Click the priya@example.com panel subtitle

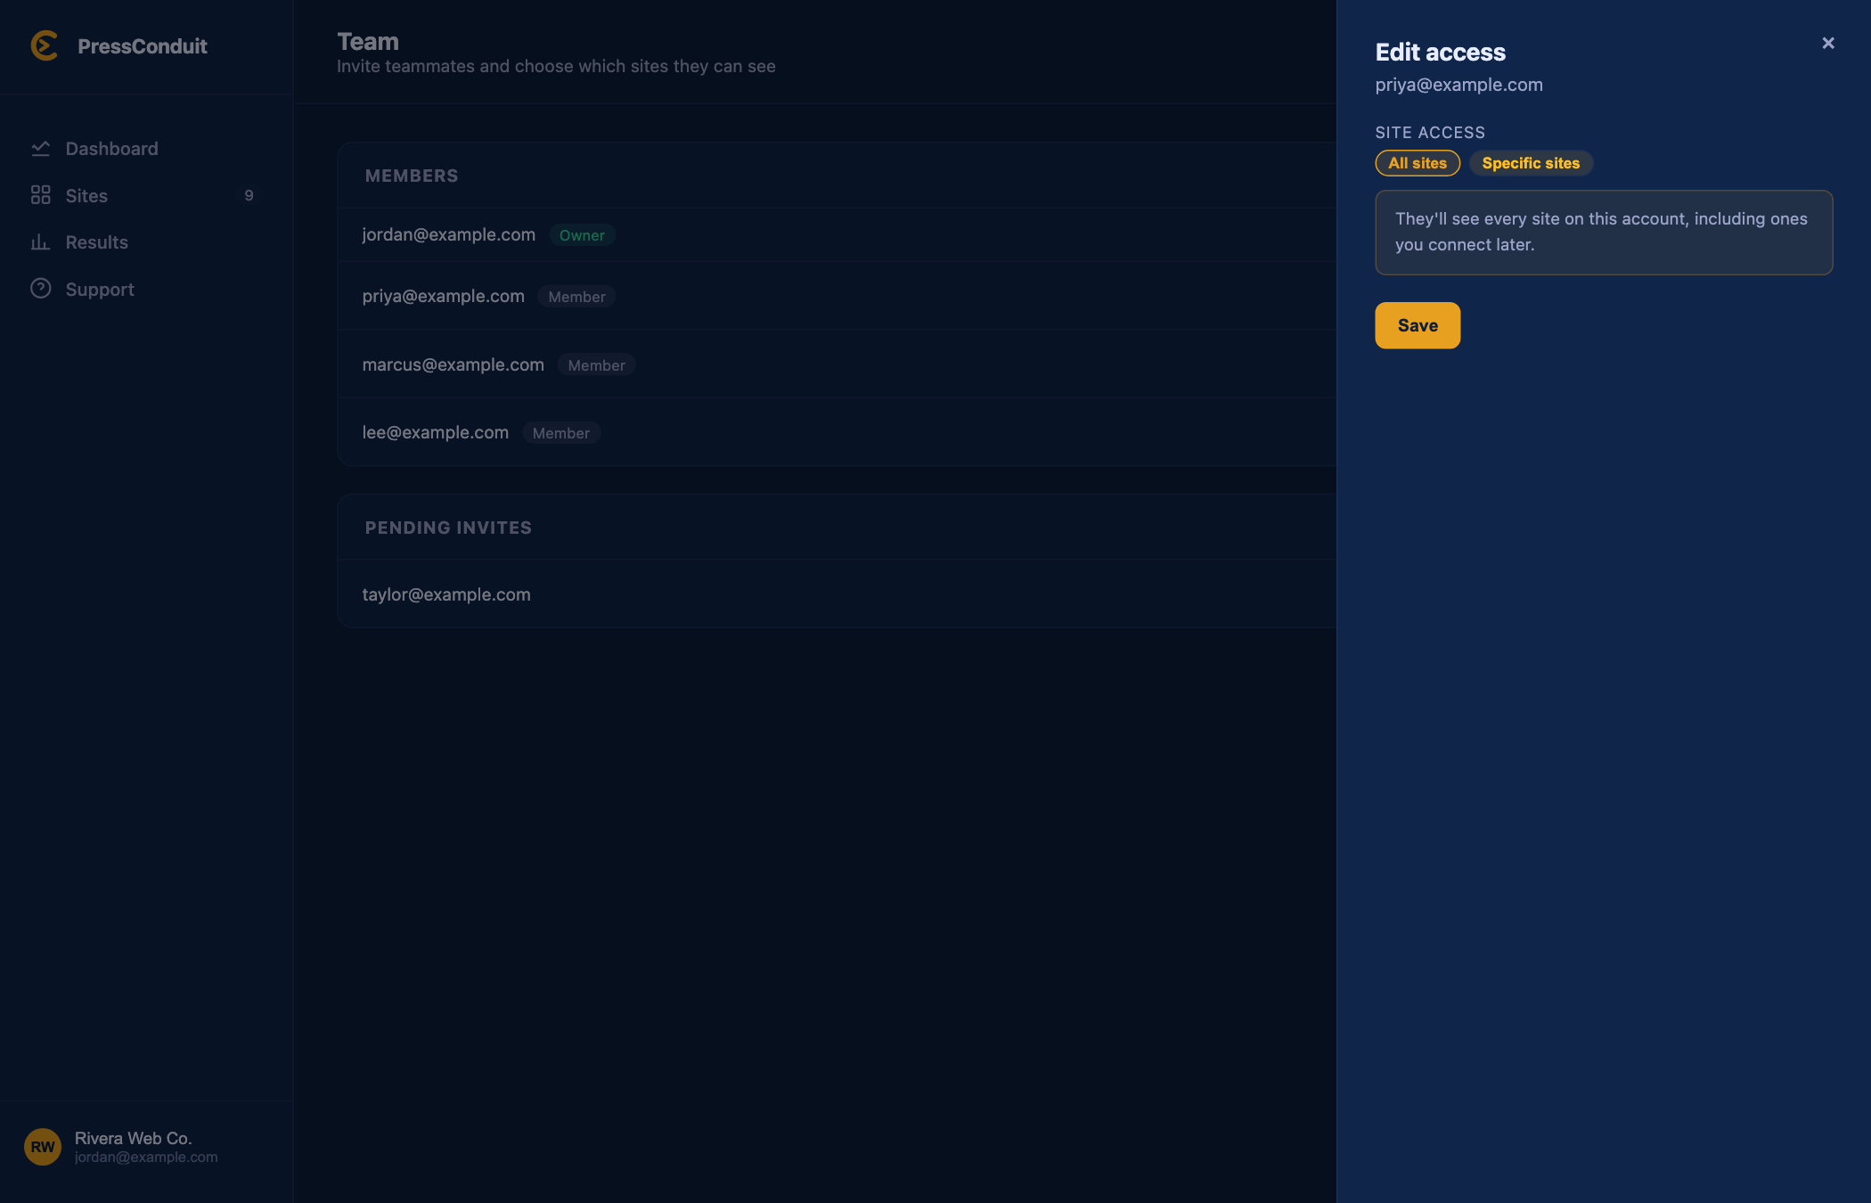click(1458, 85)
